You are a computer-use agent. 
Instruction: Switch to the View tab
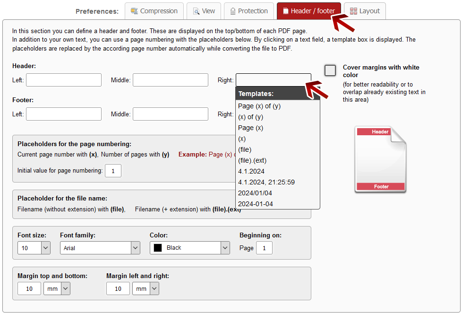pos(204,11)
